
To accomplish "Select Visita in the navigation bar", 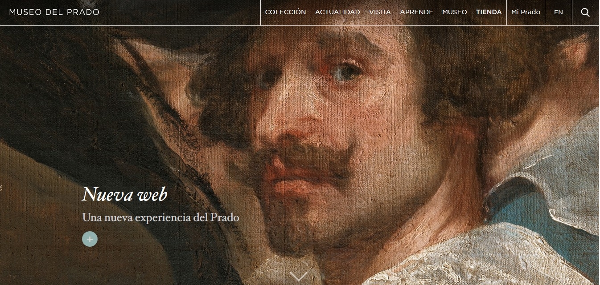I will pyautogui.click(x=380, y=12).
